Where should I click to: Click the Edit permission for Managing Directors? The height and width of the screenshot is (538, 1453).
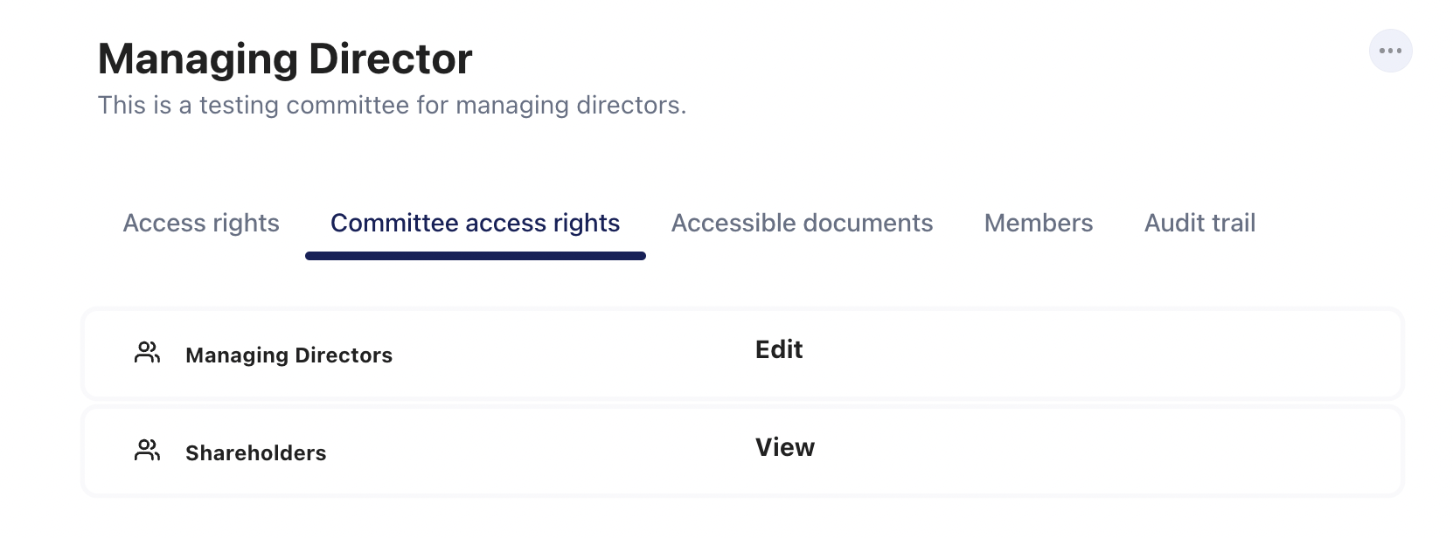(x=779, y=350)
